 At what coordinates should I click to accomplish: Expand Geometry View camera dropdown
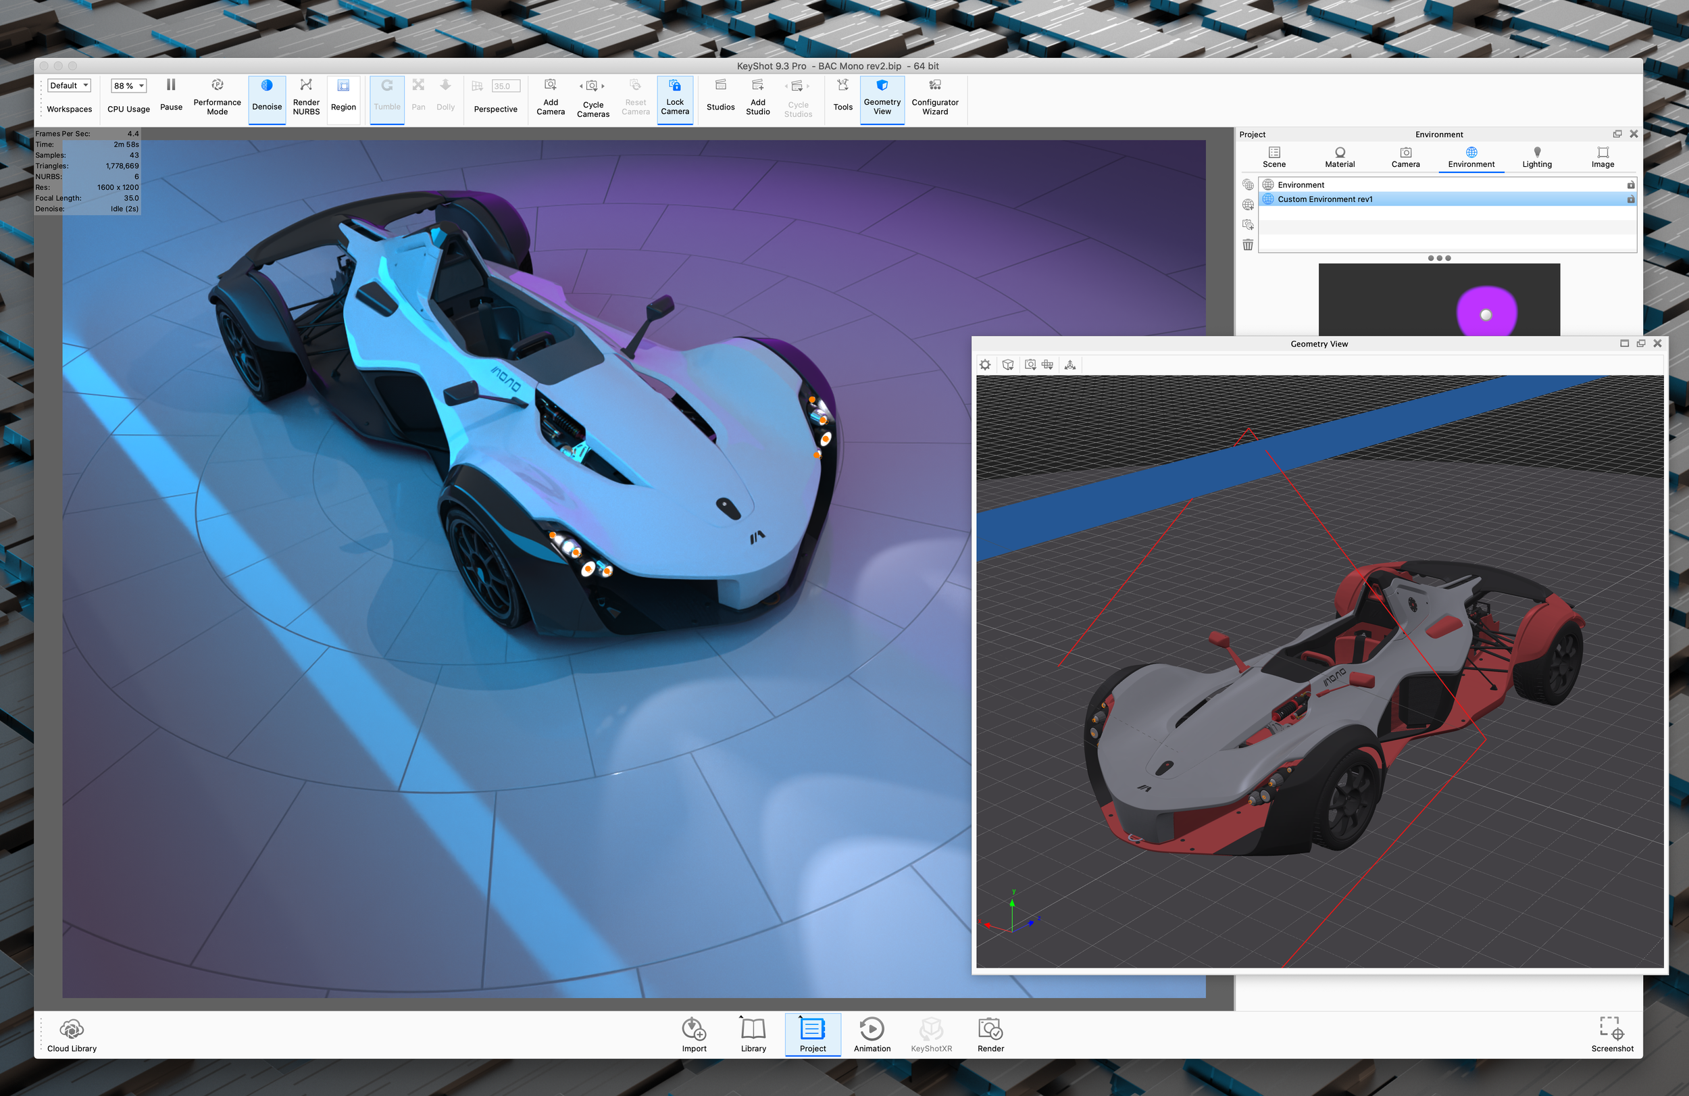tap(1030, 365)
